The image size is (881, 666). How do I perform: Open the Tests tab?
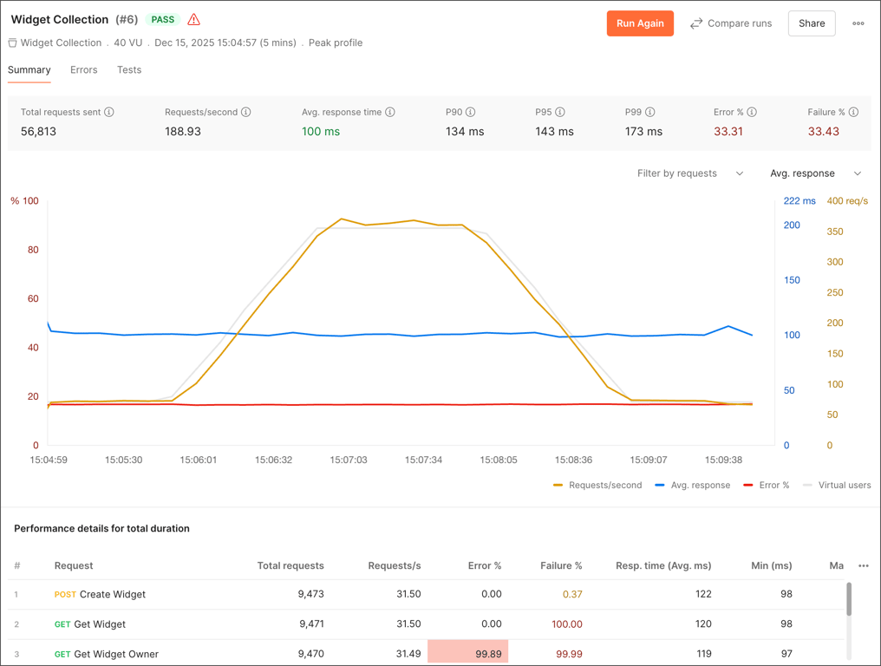tap(129, 70)
